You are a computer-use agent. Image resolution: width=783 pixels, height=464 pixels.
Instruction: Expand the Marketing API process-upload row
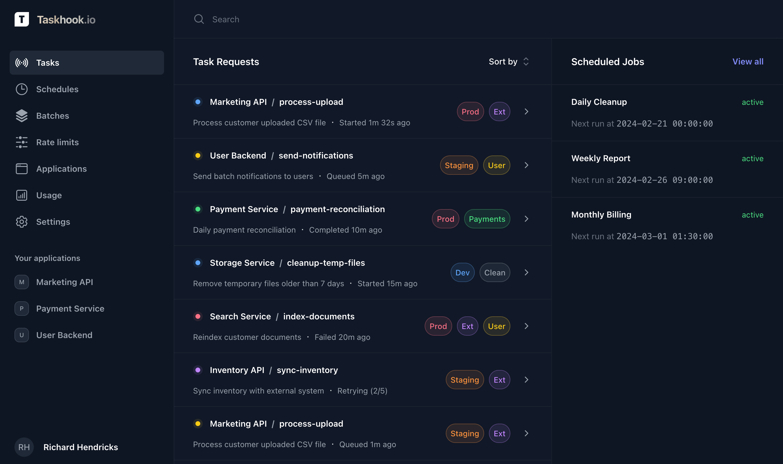coord(526,111)
